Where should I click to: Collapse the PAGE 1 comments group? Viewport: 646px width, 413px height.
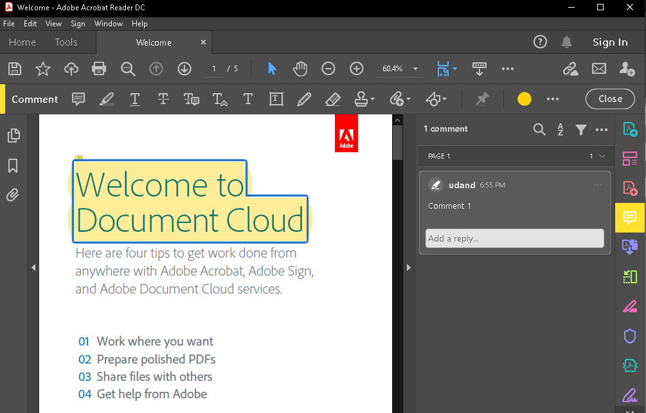(602, 156)
